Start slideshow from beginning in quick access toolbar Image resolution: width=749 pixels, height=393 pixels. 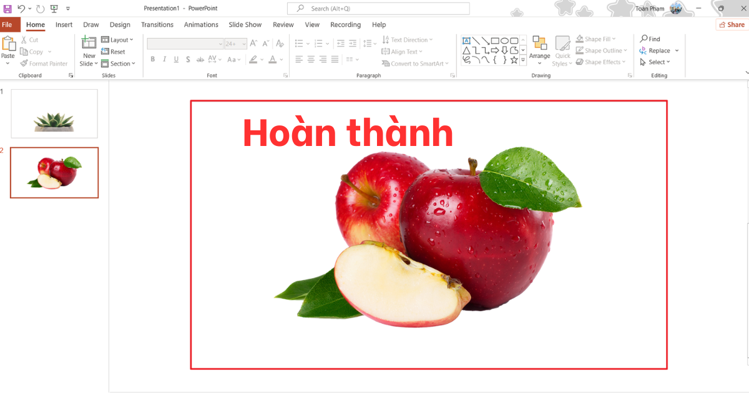pyautogui.click(x=54, y=9)
